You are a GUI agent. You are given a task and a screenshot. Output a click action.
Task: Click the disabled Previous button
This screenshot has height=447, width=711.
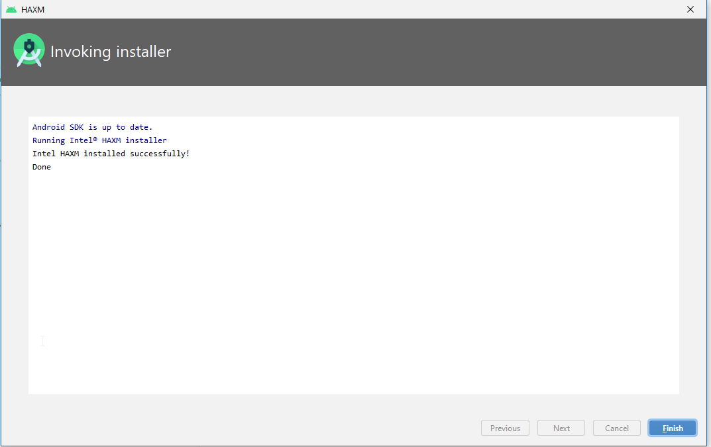click(505, 428)
